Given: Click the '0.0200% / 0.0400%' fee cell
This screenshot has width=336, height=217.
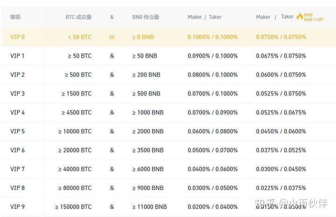Looking at the screenshot, I should pos(213,207).
